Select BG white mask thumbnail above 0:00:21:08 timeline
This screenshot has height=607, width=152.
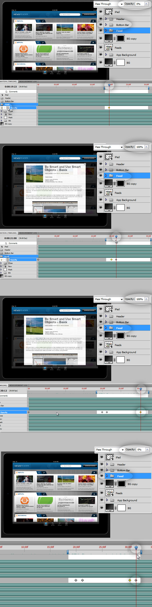121,207
